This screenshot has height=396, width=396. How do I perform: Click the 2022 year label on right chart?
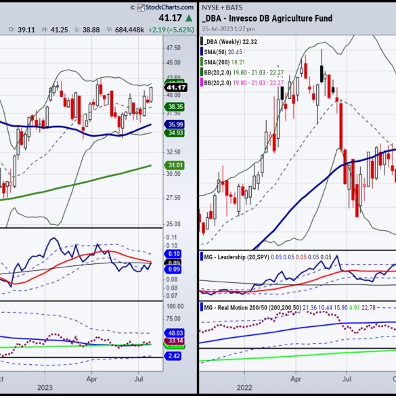click(244, 388)
